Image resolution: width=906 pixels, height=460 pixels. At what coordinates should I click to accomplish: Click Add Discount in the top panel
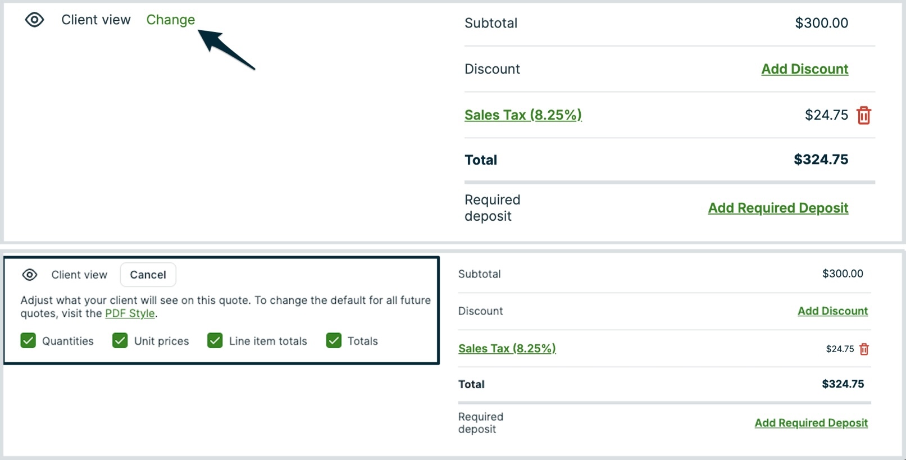coord(804,69)
